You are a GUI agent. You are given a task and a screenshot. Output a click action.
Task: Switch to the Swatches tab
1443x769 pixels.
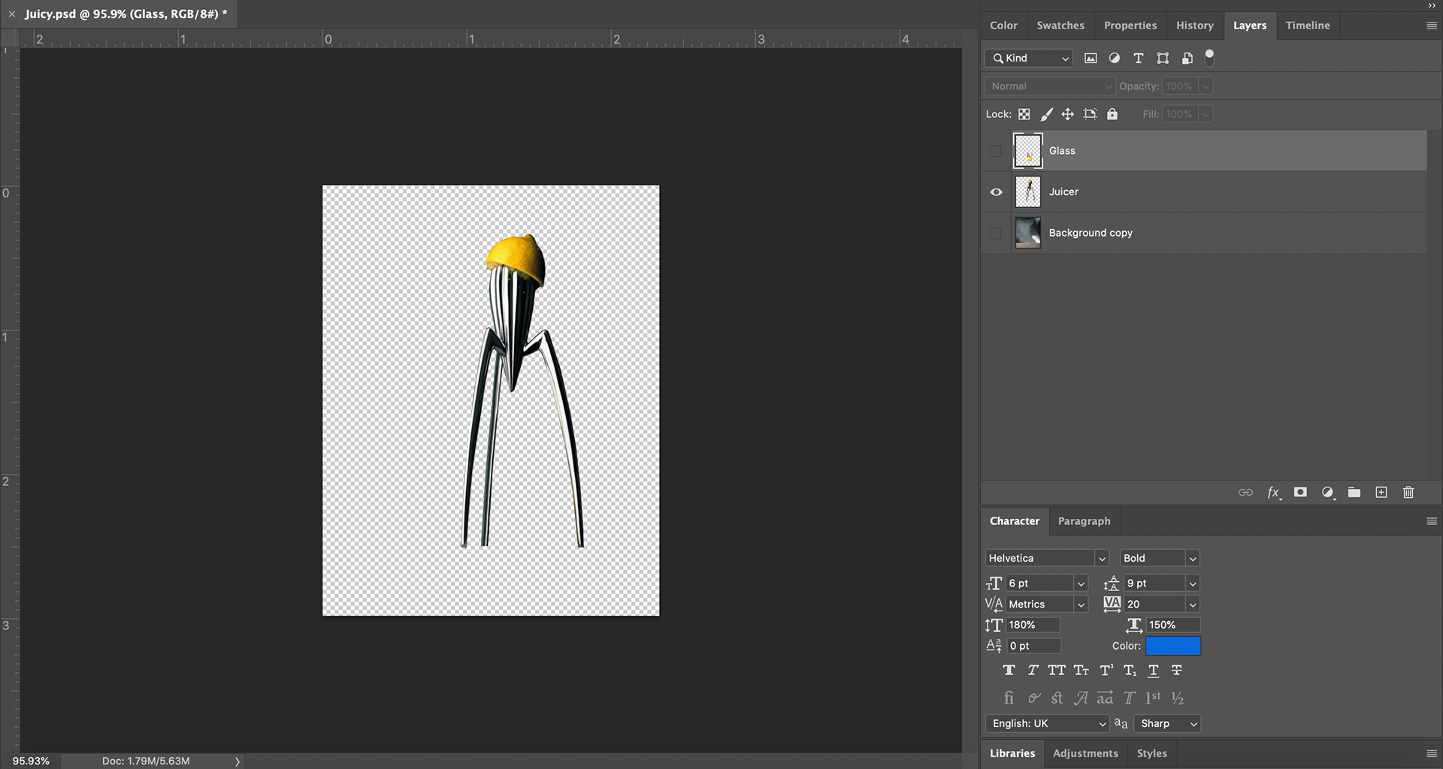1060,26
